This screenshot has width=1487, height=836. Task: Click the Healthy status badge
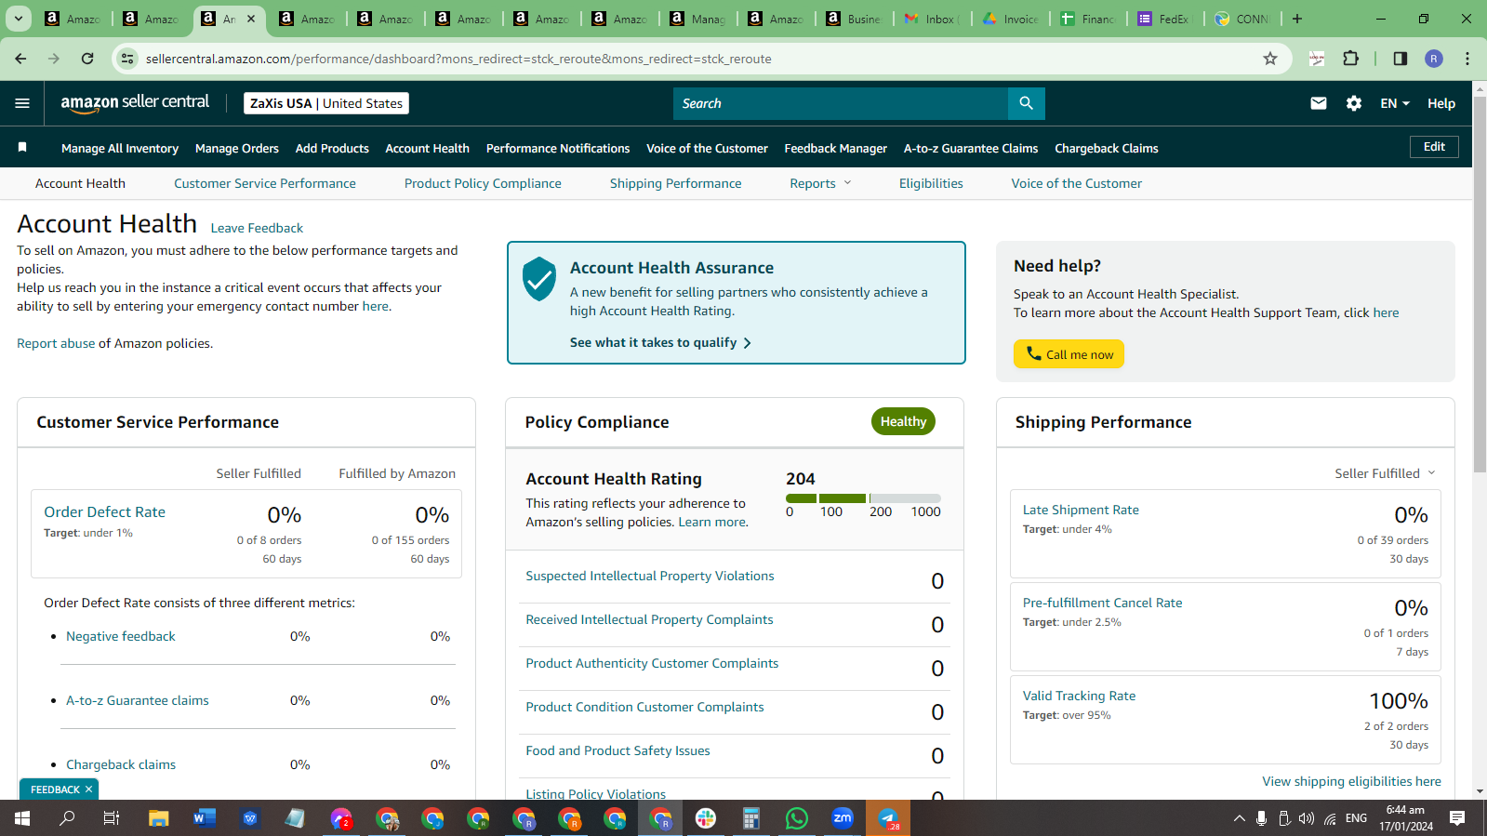903,421
